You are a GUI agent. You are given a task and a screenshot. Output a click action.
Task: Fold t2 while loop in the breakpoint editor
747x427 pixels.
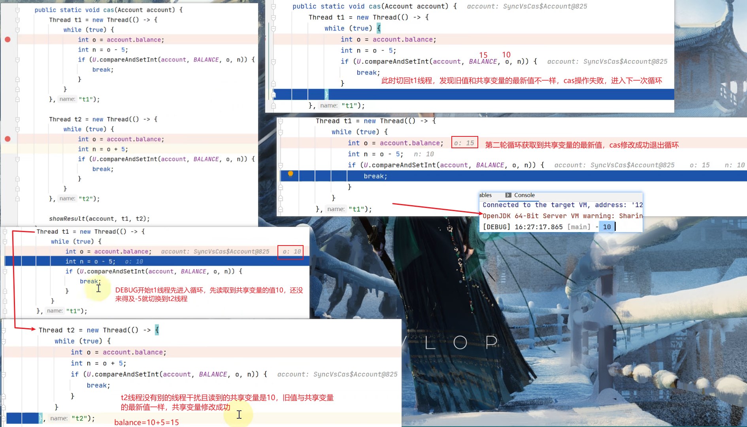point(17,129)
